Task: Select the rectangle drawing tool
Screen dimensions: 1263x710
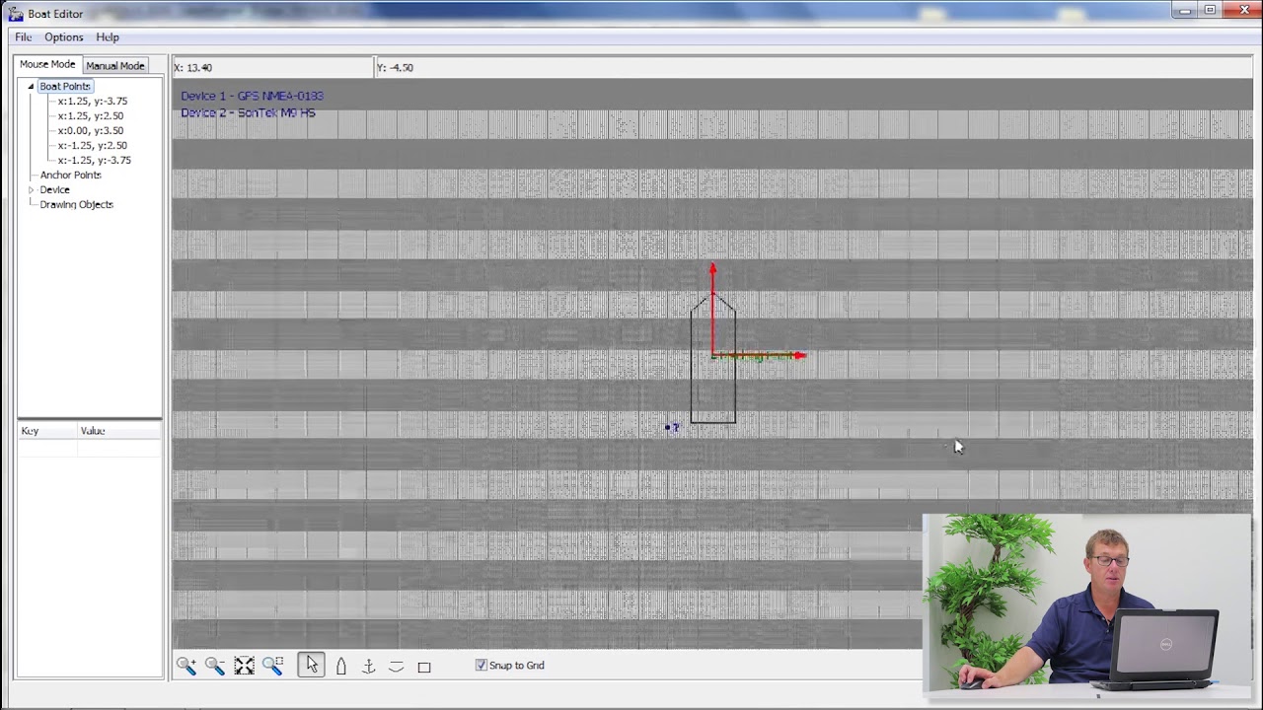Action: (424, 667)
